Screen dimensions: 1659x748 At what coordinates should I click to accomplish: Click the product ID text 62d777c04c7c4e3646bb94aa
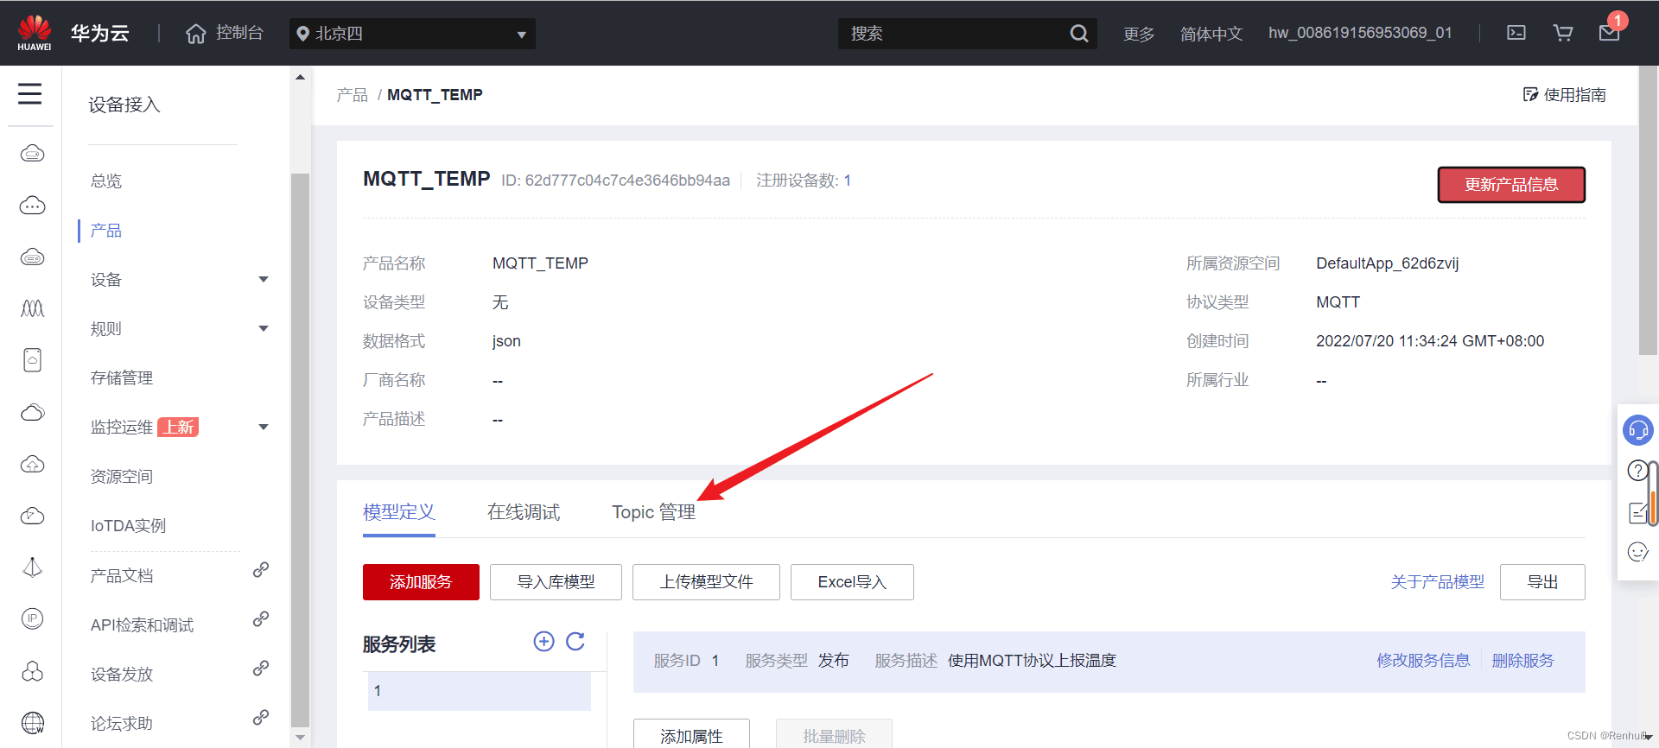(x=627, y=181)
